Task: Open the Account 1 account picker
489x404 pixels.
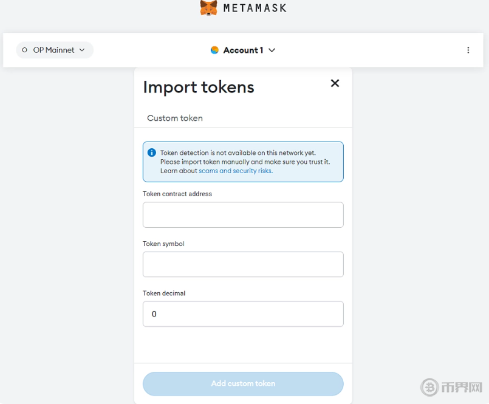Action: click(243, 50)
